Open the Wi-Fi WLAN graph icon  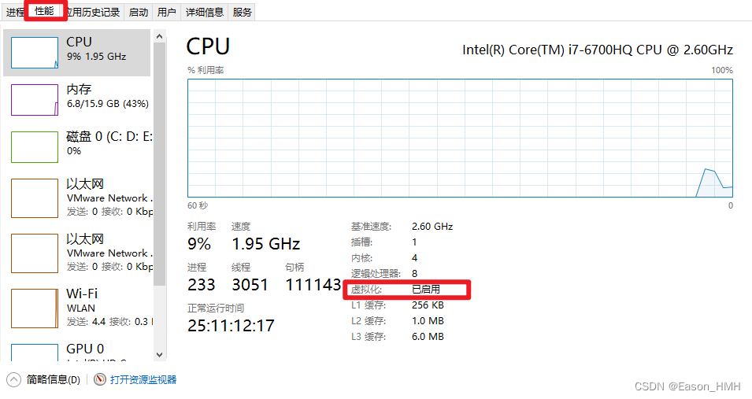[35, 308]
